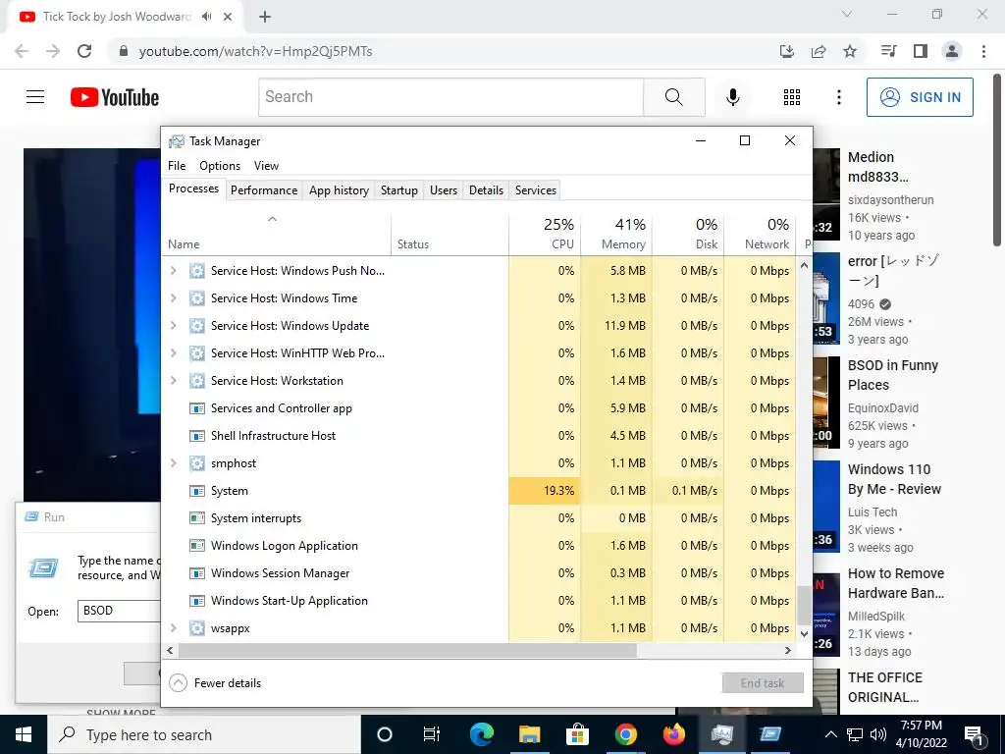Launch Microsoft Edge from the taskbar
Screen dimensions: 1005x754
click(x=481, y=734)
